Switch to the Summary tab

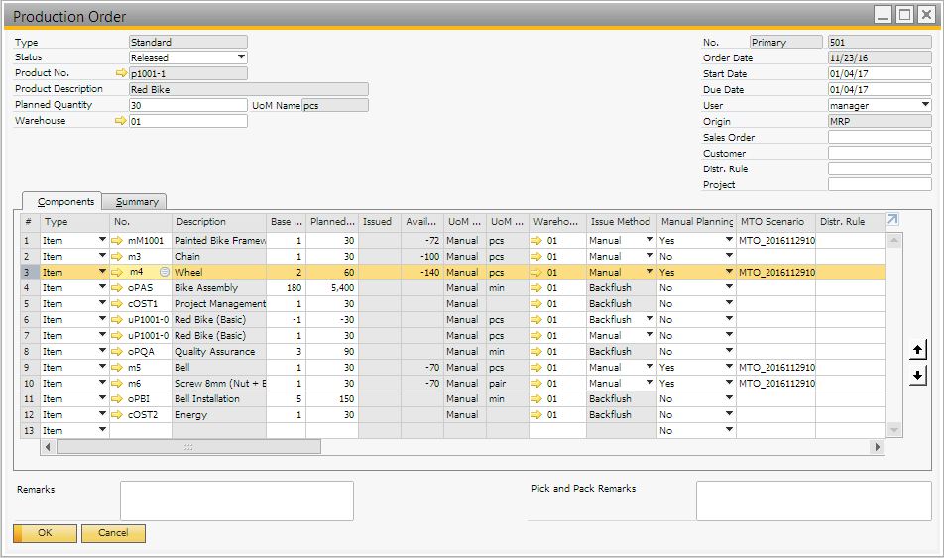click(136, 202)
